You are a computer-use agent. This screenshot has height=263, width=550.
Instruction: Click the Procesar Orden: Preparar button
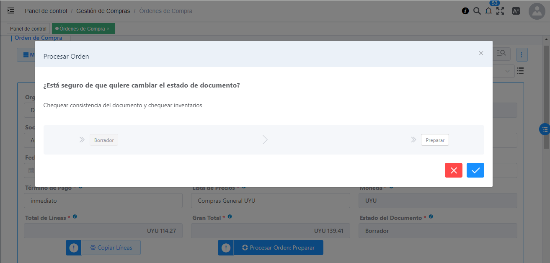[x=278, y=248]
